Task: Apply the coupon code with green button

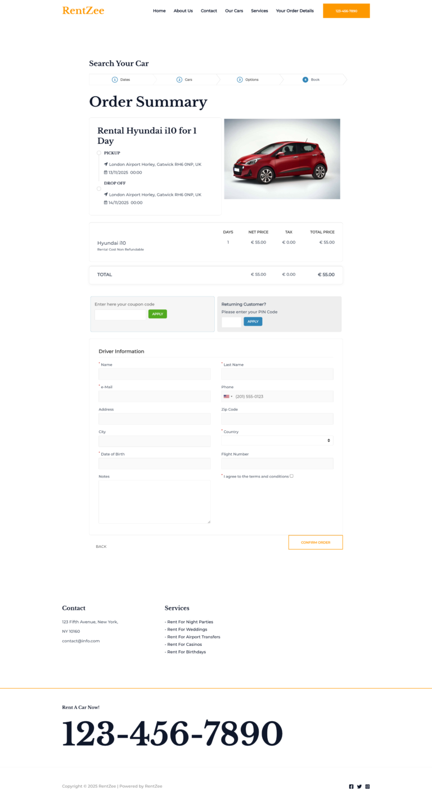Action: pos(157,314)
